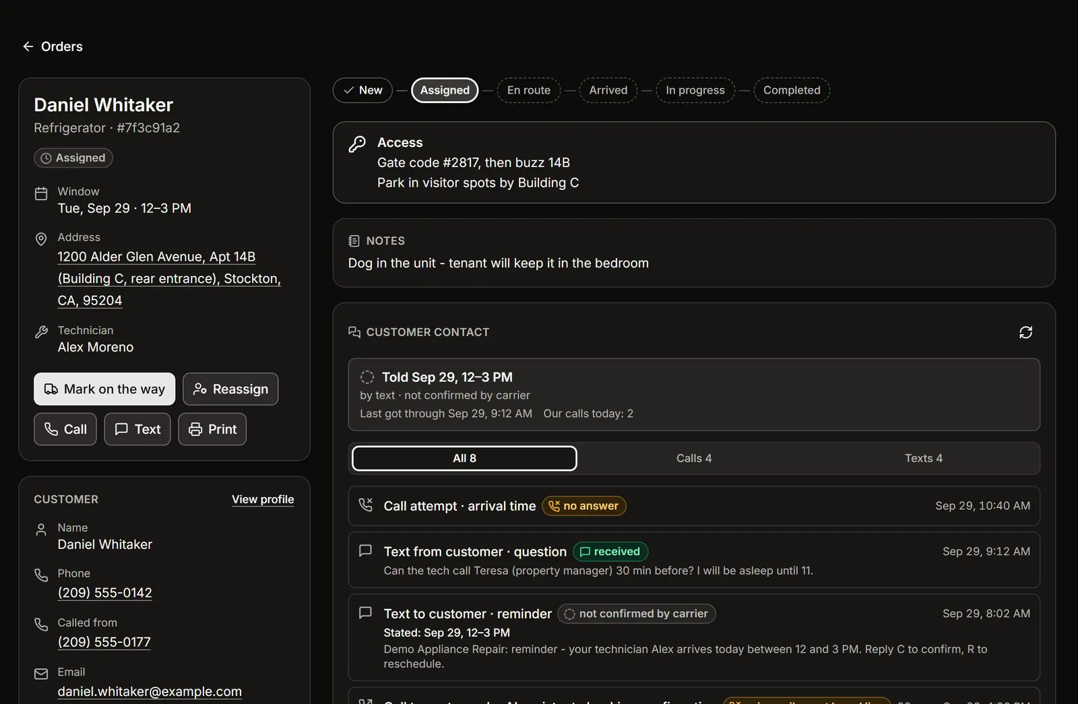The image size is (1078, 704).
Task: Open the 1200 Alder Glen Avenue address link
Action: [169, 279]
